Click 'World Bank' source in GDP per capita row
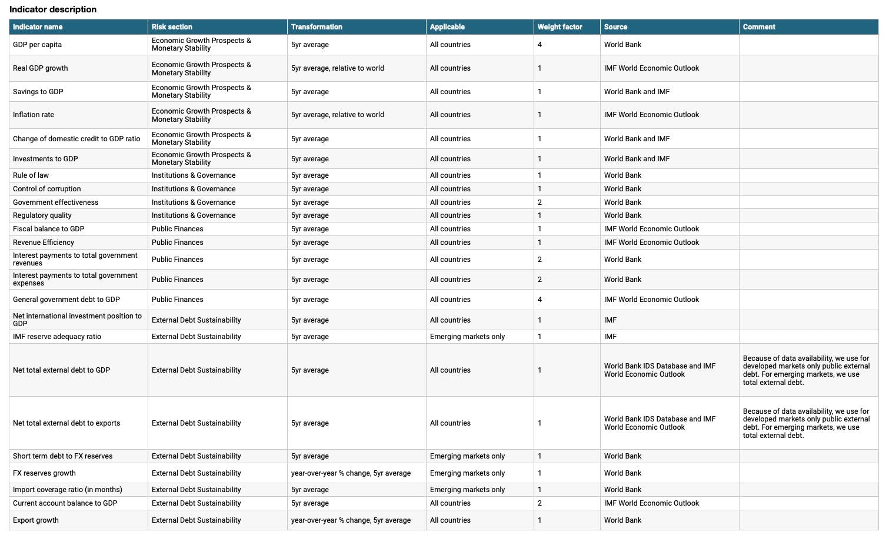Viewport: 886px width, 538px height. 623,45
